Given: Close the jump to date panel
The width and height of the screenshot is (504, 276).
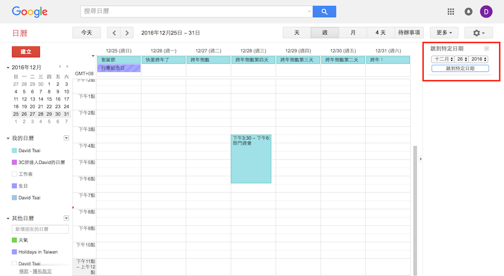Looking at the screenshot, I should [x=486, y=49].
